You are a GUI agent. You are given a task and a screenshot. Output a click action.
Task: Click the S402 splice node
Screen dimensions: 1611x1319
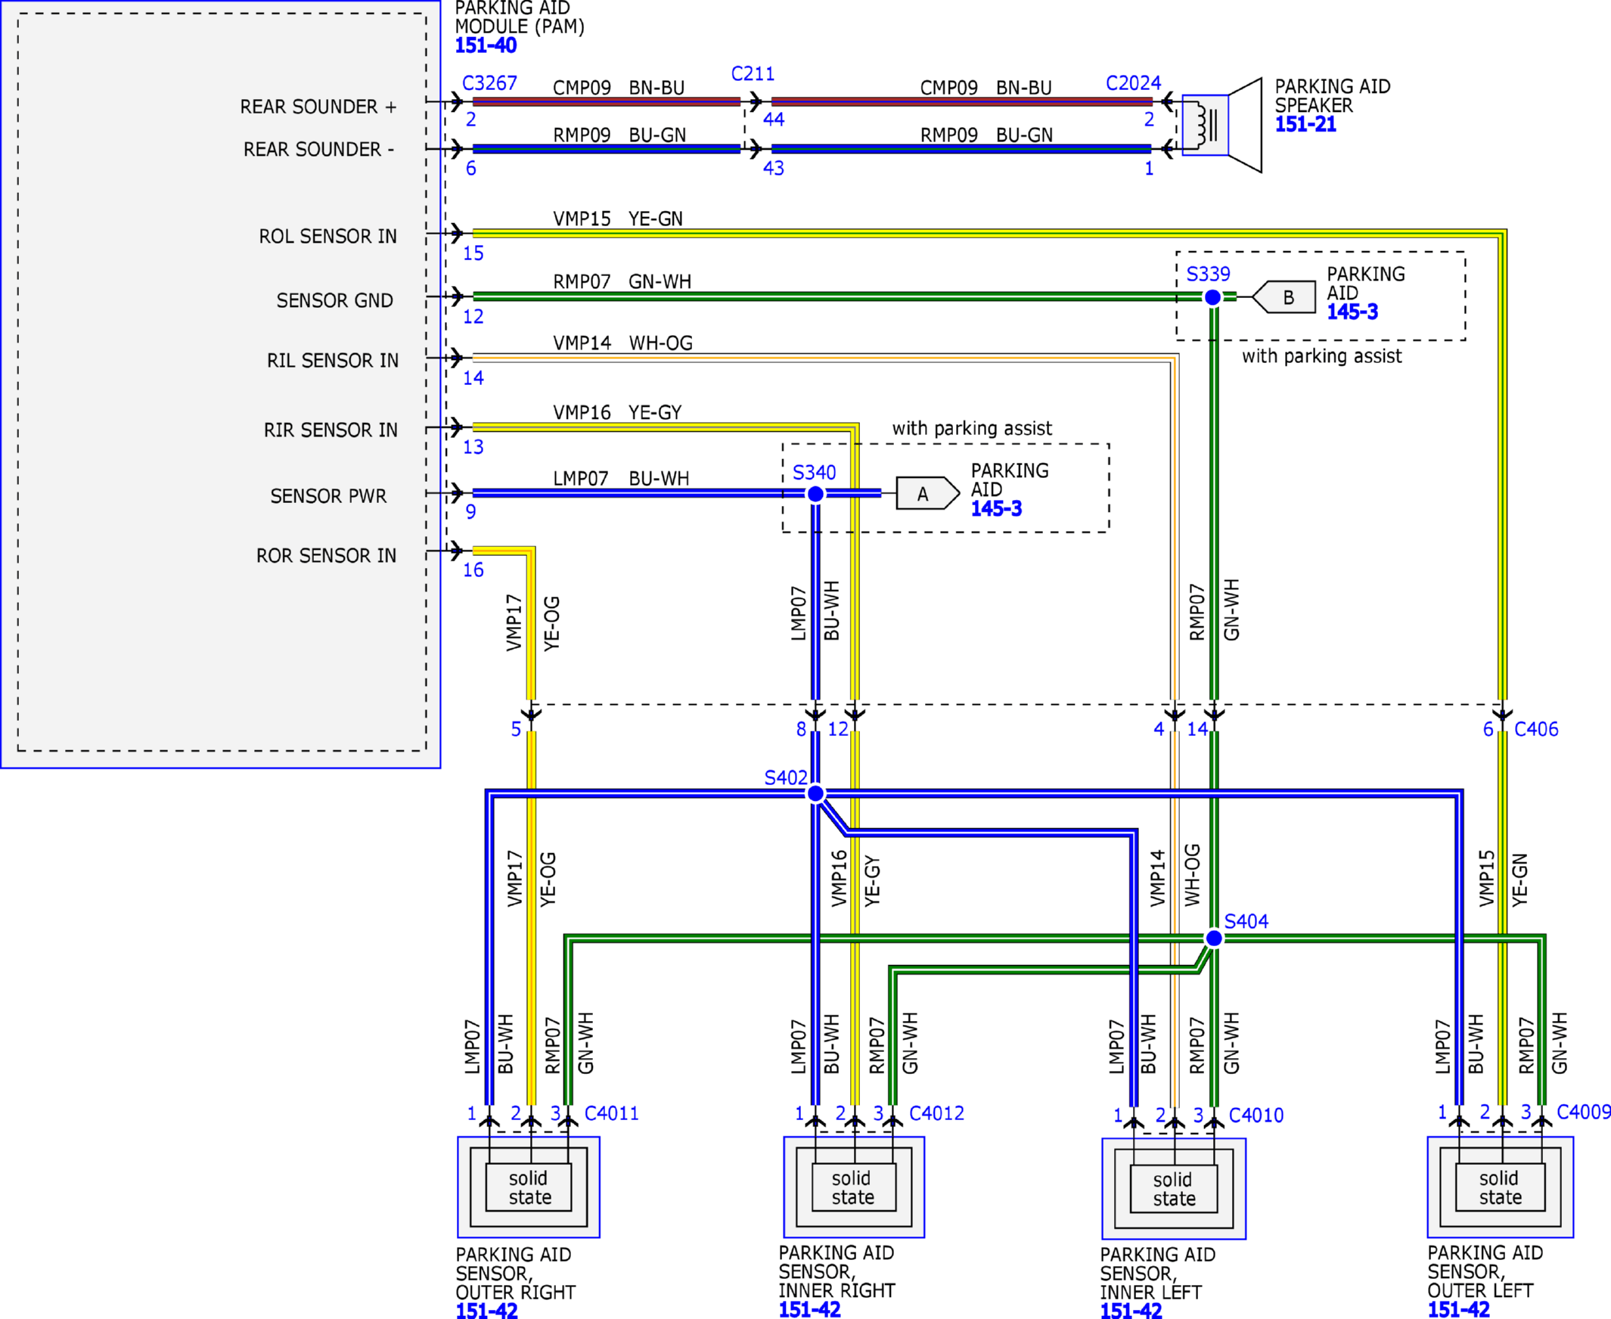pyautogui.click(x=815, y=793)
